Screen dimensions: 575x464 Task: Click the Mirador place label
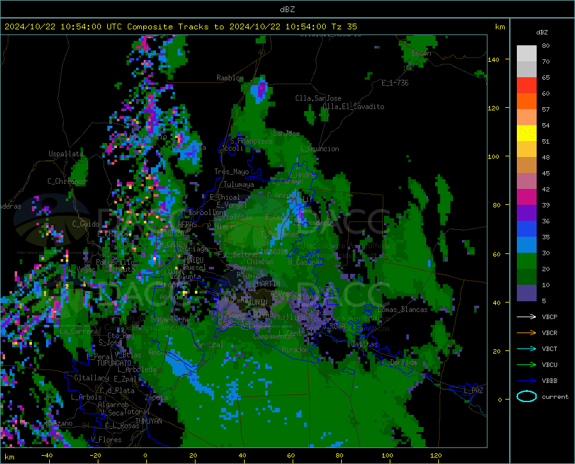pyautogui.click(x=296, y=350)
